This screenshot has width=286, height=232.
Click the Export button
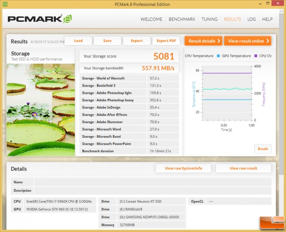(137, 41)
